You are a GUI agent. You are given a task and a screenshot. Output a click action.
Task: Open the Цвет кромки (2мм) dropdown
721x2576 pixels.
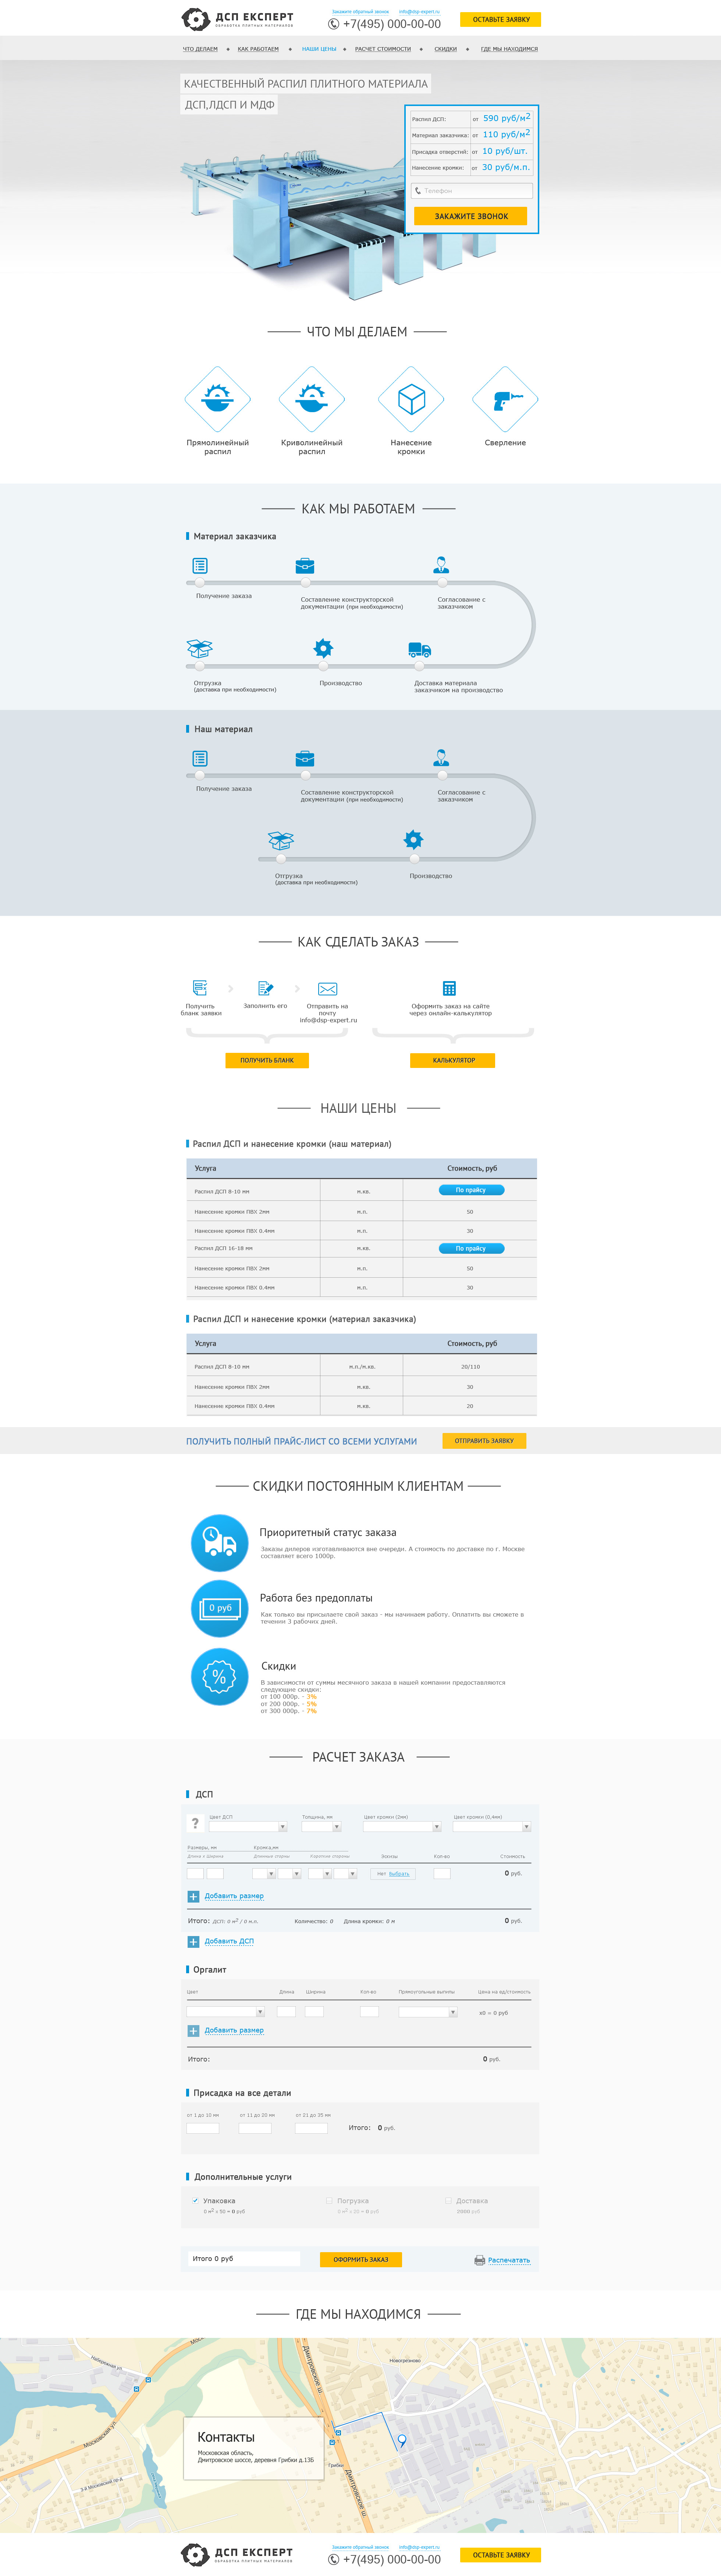coord(402,1827)
